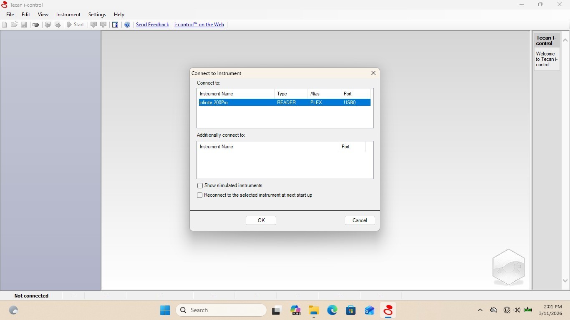Open the Instrument menu
570x320 pixels.
point(68,14)
